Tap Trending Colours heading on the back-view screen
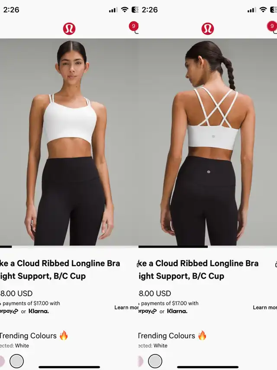 [x=167, y=336]
